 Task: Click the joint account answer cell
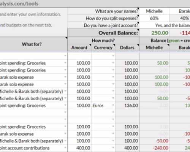pos(165,25)
